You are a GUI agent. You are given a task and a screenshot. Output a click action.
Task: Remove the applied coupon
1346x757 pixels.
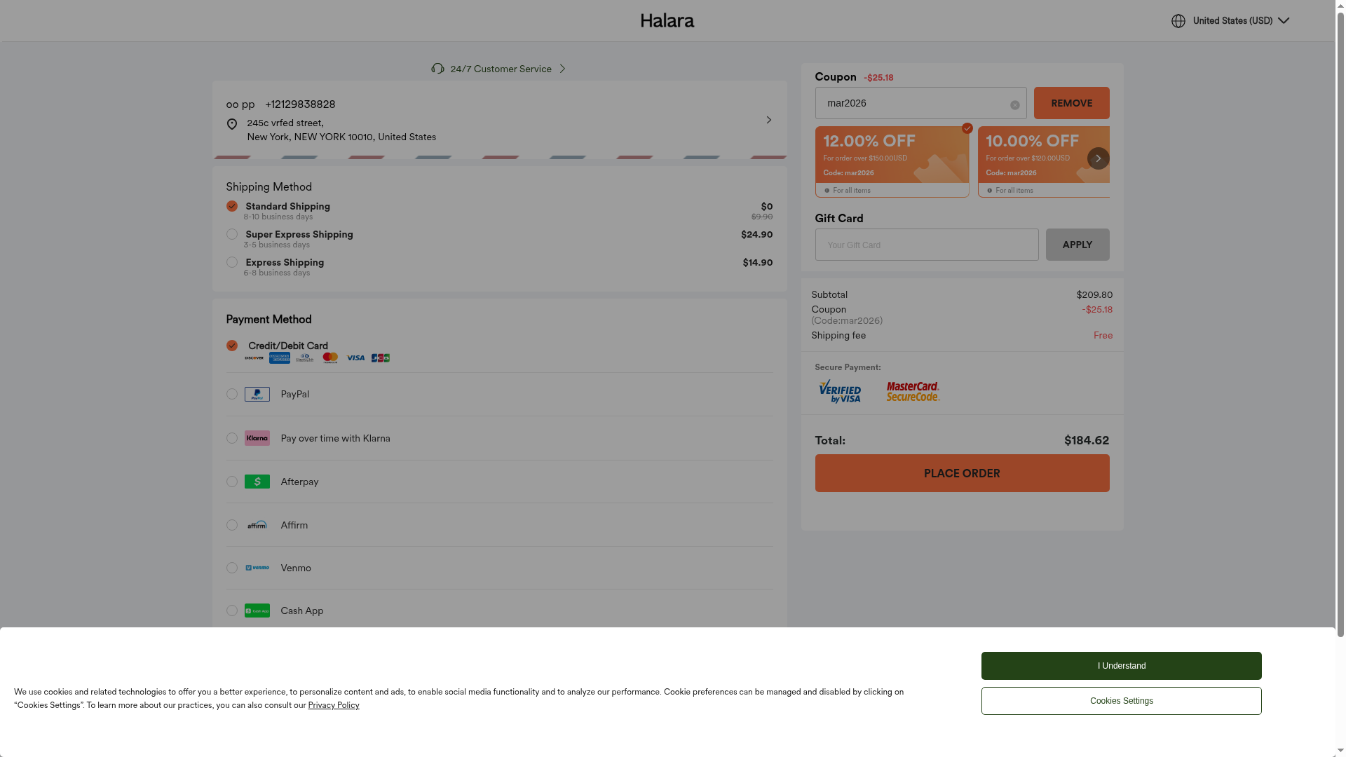(1070, 103)
